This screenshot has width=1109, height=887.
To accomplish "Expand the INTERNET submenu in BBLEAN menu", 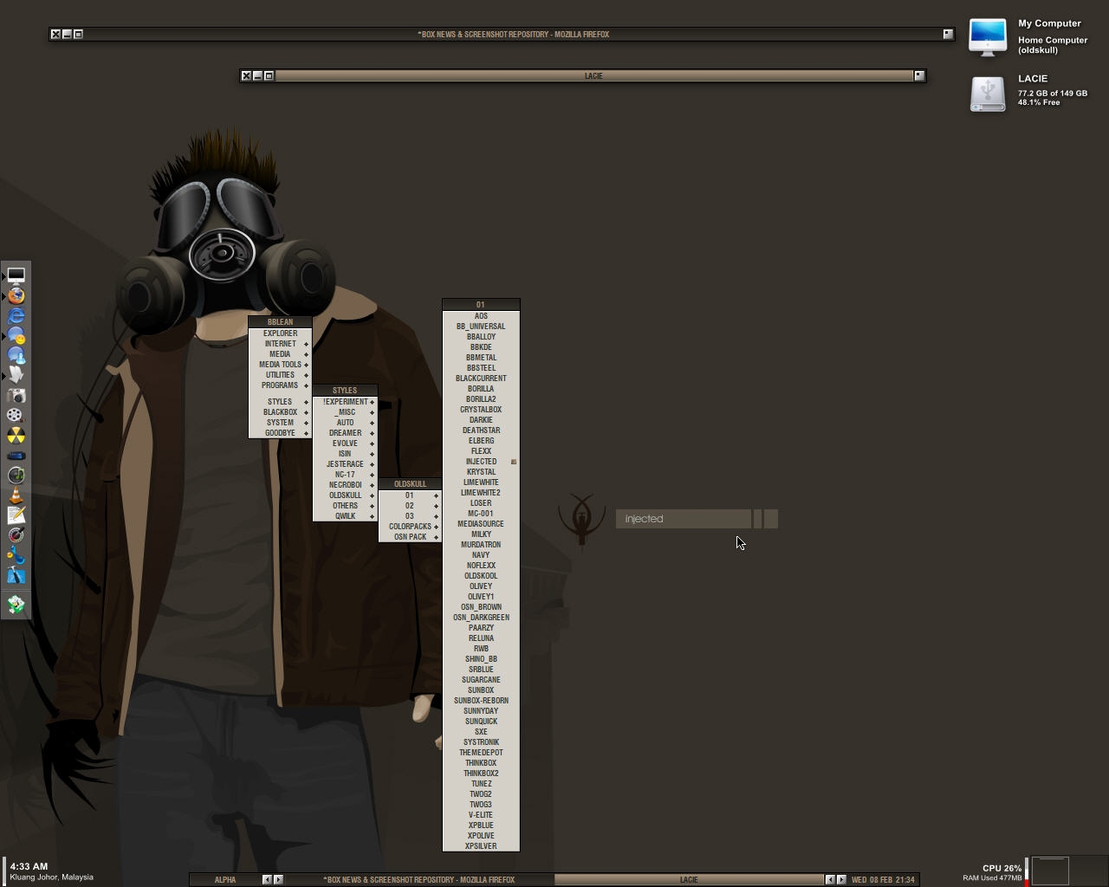I will click(x=280, y=344).
